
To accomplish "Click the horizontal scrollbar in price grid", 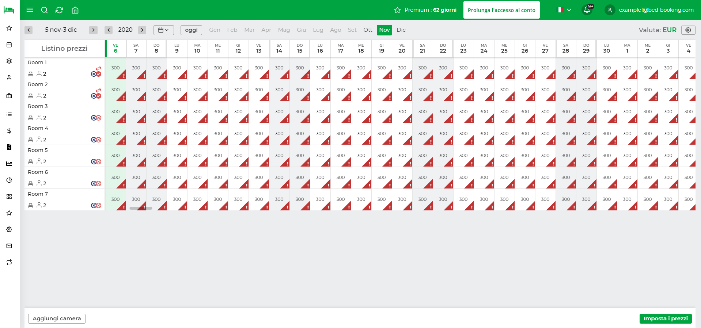I will (141, 208).
